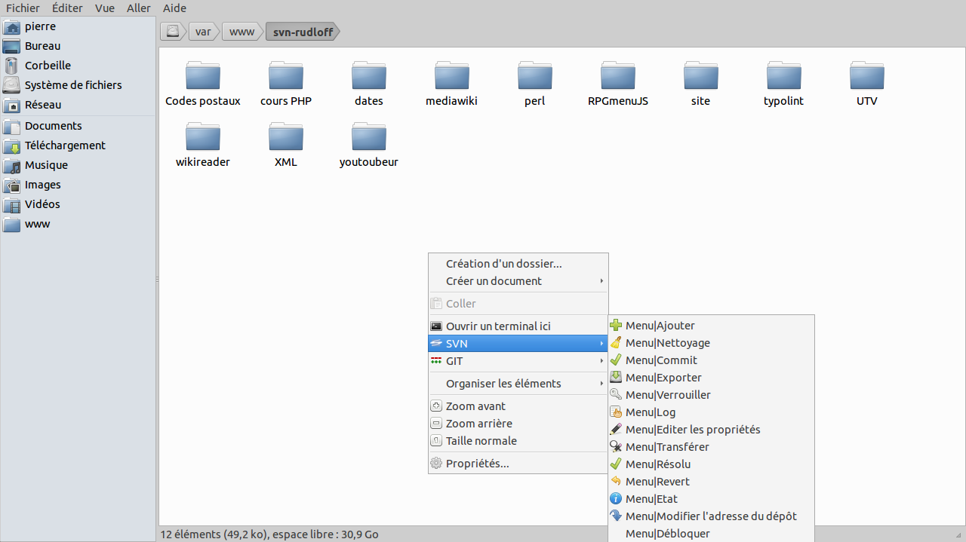Click the broom icon for Menu|Nettoyage
The height and width of the screenshot is (542, 966).
coord(616,343)
